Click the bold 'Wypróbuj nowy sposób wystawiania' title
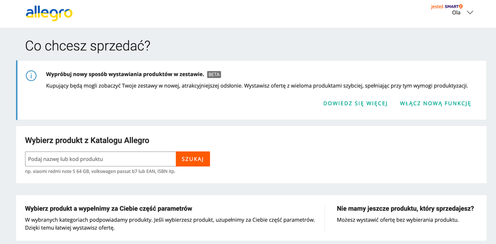Image resolution: width=496 pixels, height=244 pixels. coord(125,74)
